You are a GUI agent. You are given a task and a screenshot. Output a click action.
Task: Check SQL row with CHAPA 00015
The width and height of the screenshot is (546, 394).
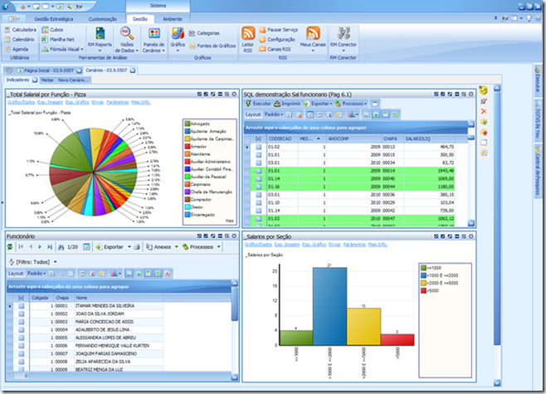(258, 155)
